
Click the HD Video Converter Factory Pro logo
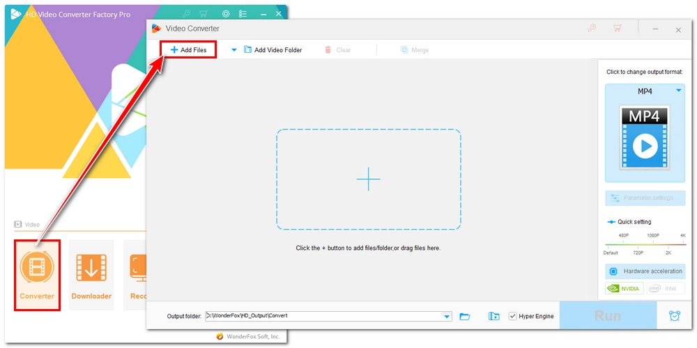pyautogui.click(x=16, y=14)
